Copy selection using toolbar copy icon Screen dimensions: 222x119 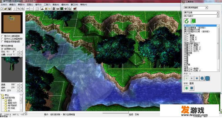[19, 9]
